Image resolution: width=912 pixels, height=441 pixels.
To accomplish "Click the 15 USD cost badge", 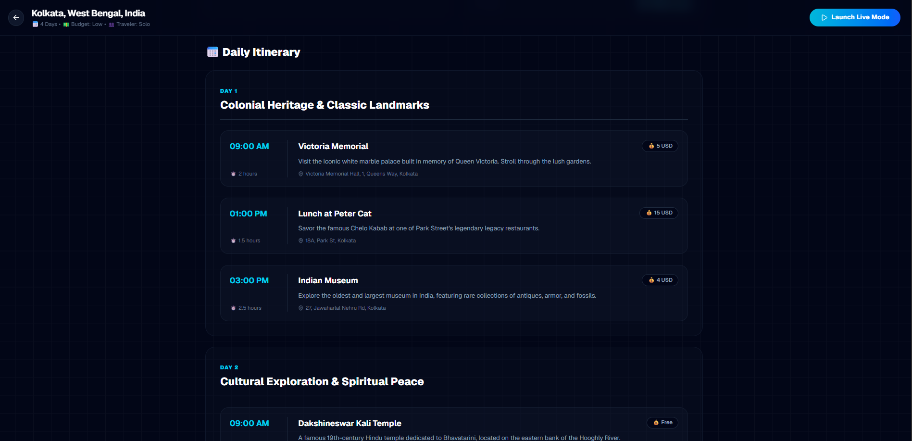I will click(x=659, y=213).
